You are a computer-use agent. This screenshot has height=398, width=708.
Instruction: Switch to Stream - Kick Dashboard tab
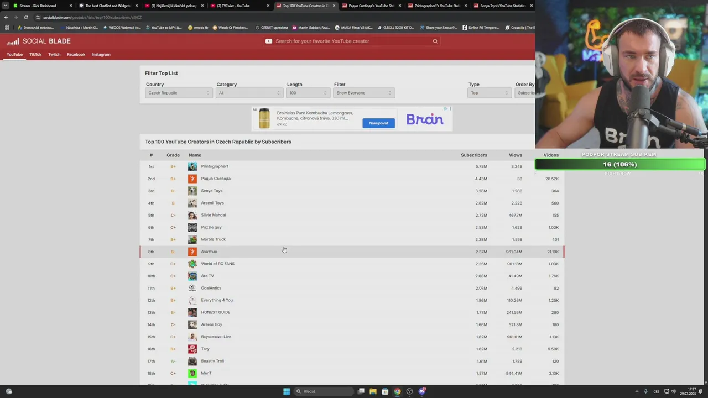43,6
